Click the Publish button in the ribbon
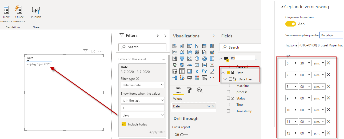The width and height of the screenshot is (344, 139). (36, 13)
